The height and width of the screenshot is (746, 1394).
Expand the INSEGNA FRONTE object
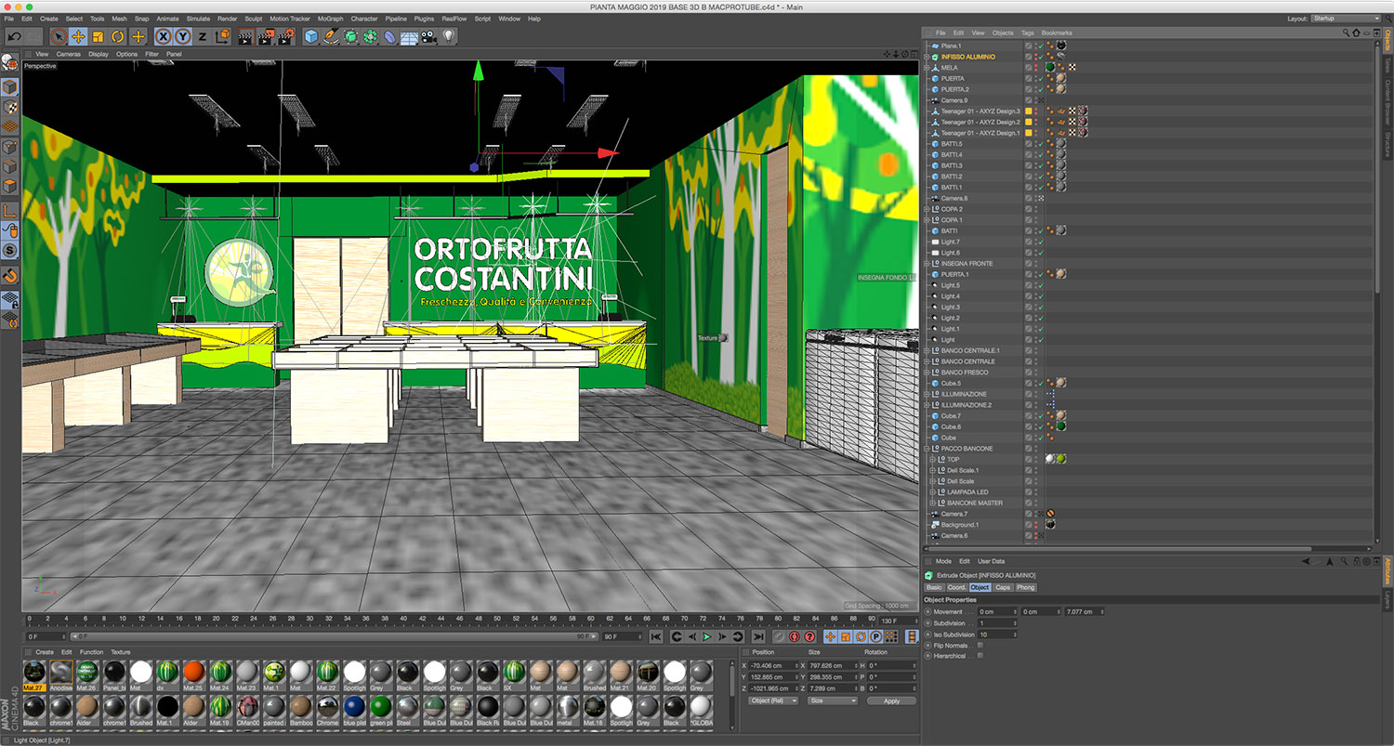(927, 264)
